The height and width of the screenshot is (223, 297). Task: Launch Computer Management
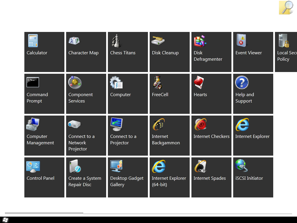click(44, 135)
